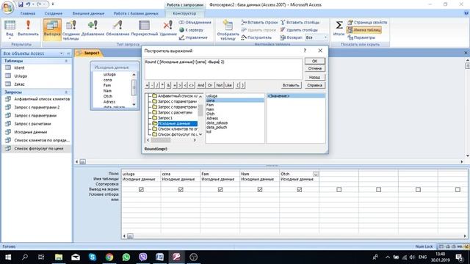Switch to the Главная ribbon tab
Image resolution: width=470 pixels, height=264 pixels.
click(x=28, y=13)
